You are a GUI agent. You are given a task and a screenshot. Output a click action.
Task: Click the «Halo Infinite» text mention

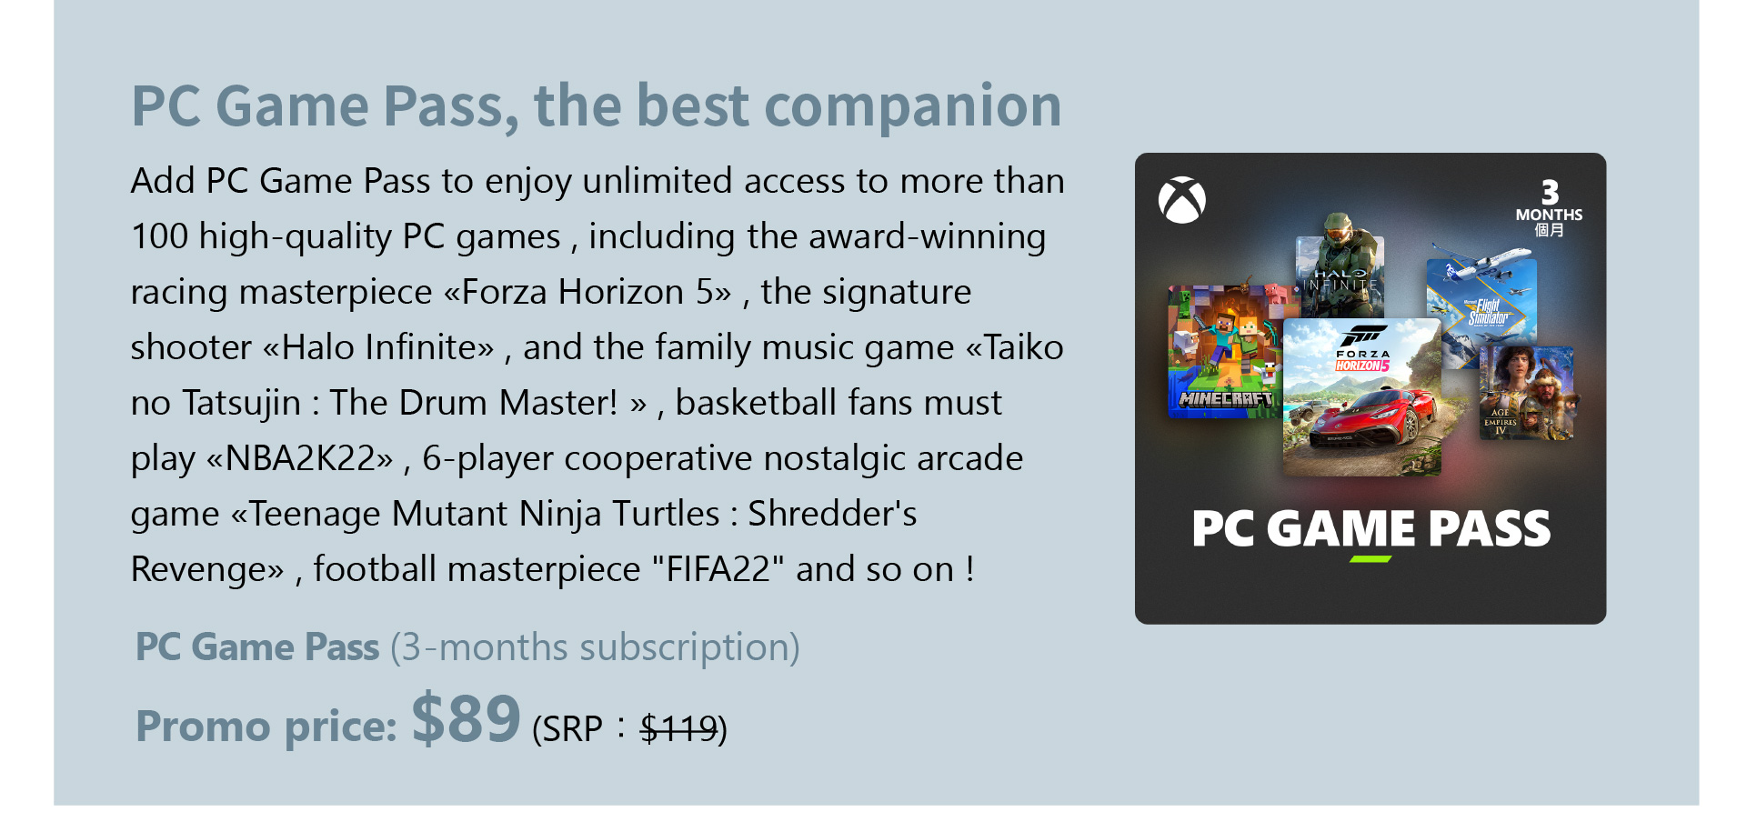(x=378, y=347)
